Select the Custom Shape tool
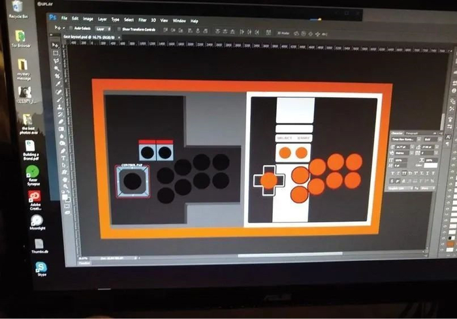Screen dimensions: 457x319 click(65, 172)
